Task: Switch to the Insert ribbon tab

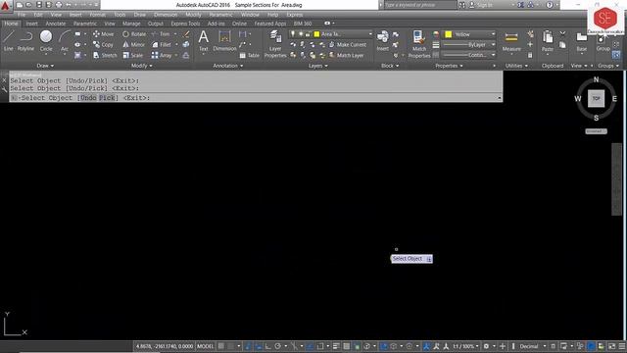Action: click(x=32, y=24)
